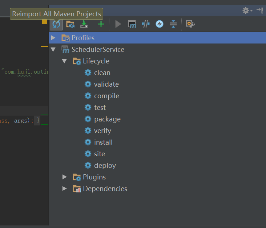Add Maven project with green plus

tap(101, 24)
